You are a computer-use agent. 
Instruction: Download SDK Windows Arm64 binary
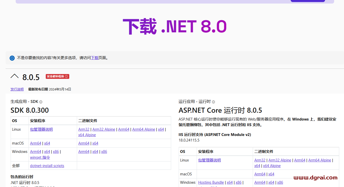pyautogui.click(x=84, y=152)
